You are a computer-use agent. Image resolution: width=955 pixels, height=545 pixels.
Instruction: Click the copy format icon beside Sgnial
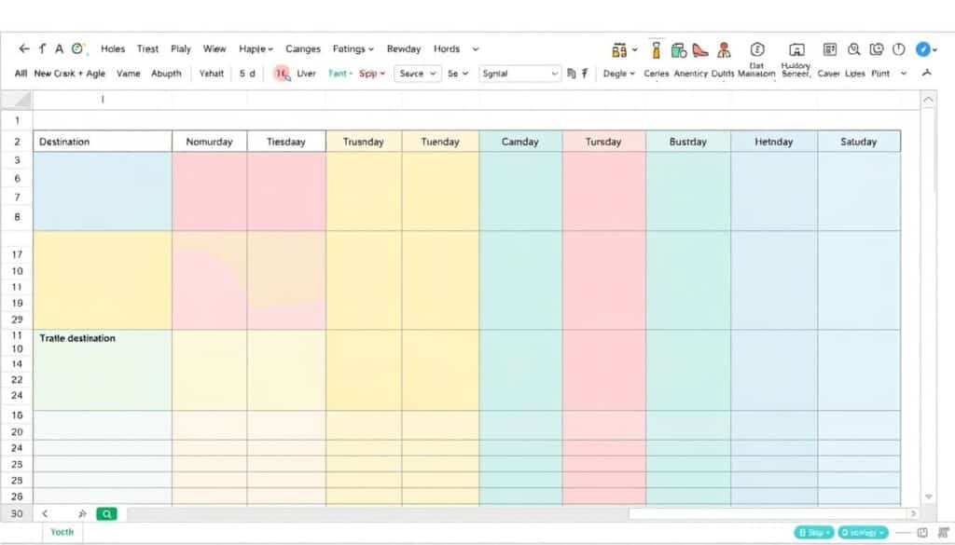[572, 74]
